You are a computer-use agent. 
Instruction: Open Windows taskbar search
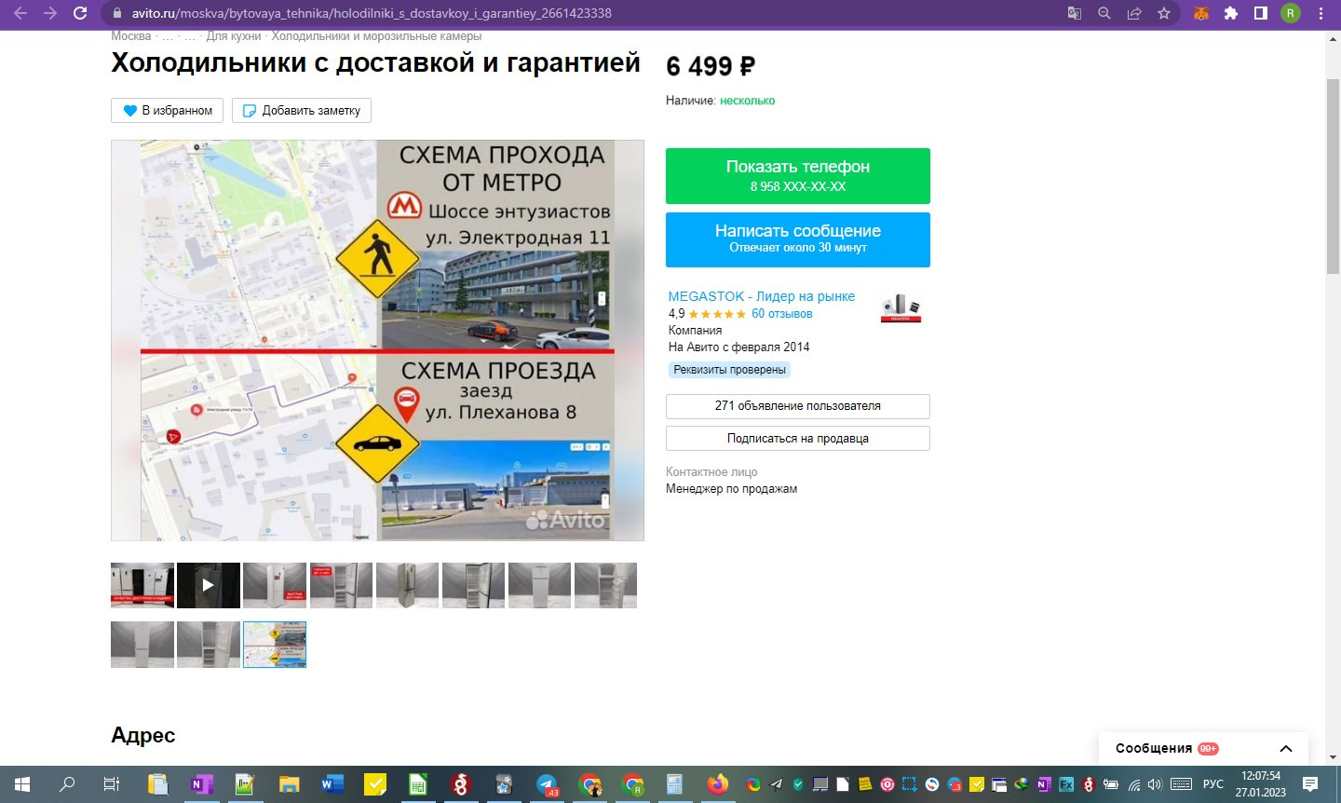[67, 784]
